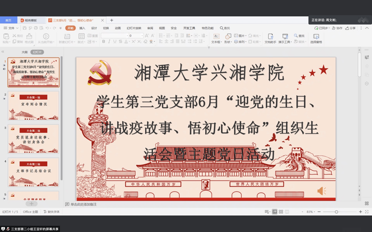Click the Redo arrow icon
372x232 pixels.
[x=54, y=28]
